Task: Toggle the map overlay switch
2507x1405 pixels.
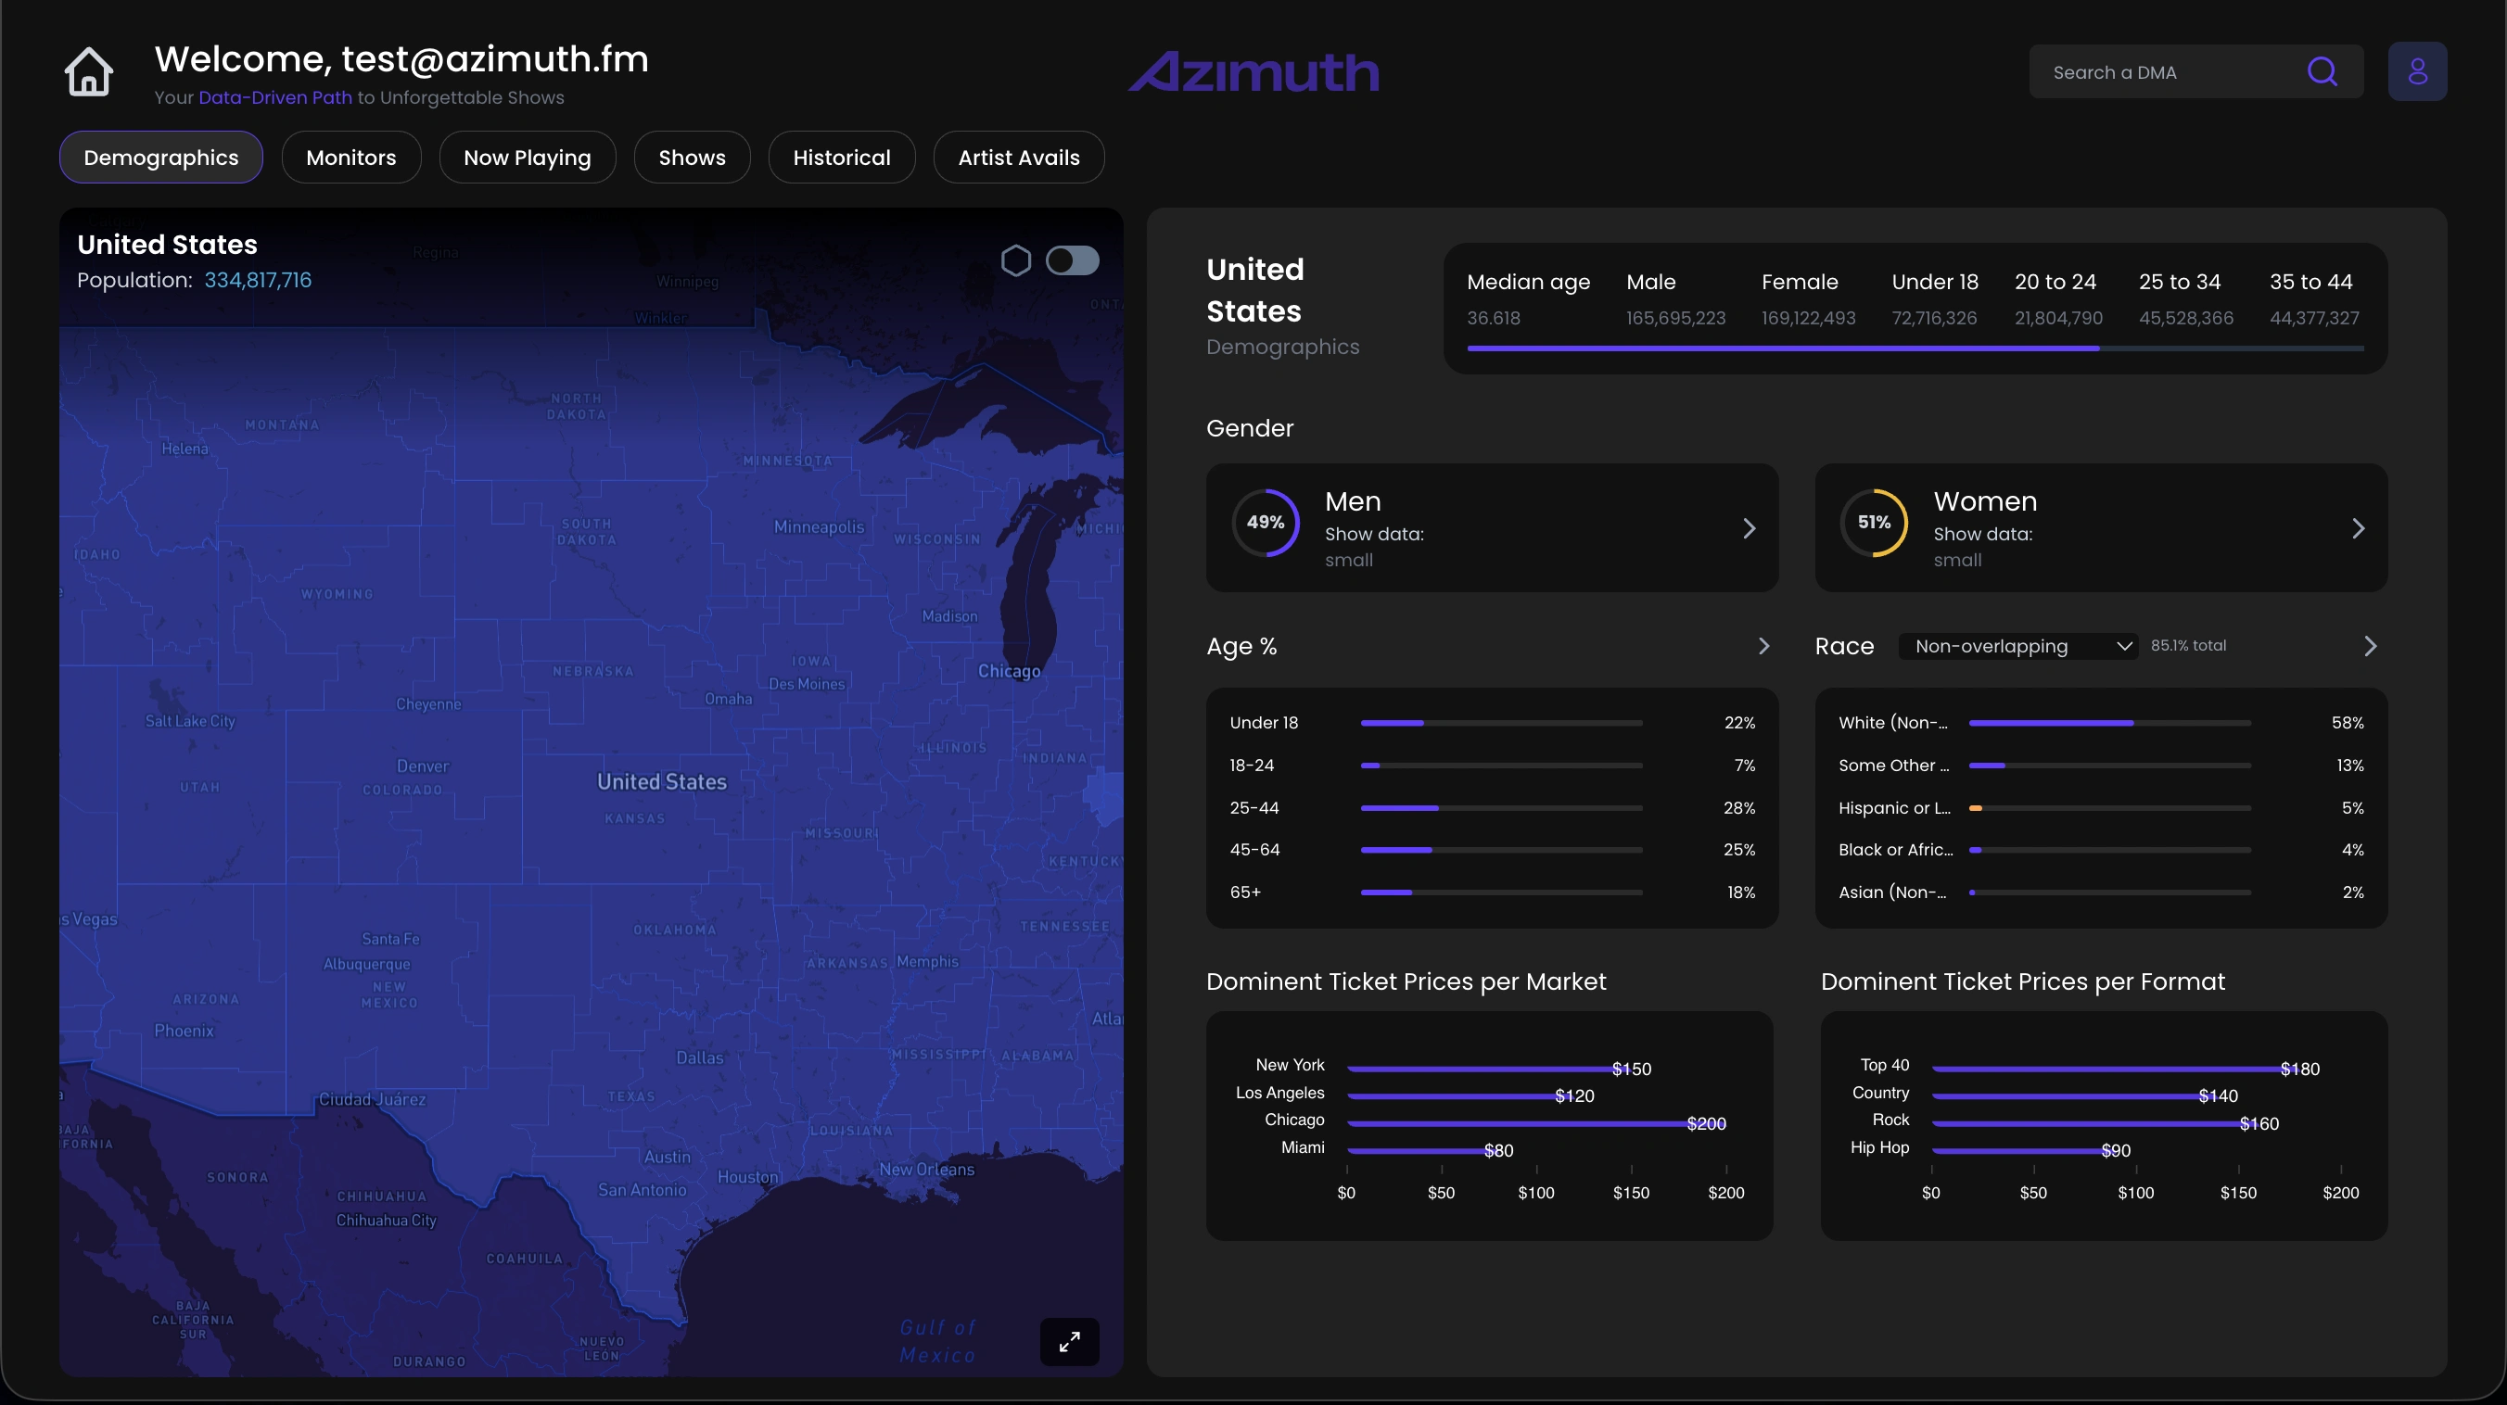Action: click(x=1072, y=260)
